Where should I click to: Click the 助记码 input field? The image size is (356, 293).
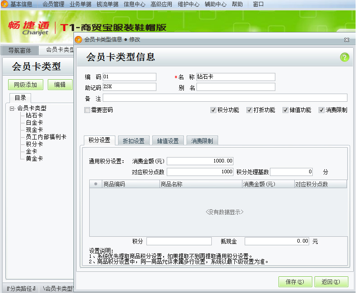(x=129, y=87)
